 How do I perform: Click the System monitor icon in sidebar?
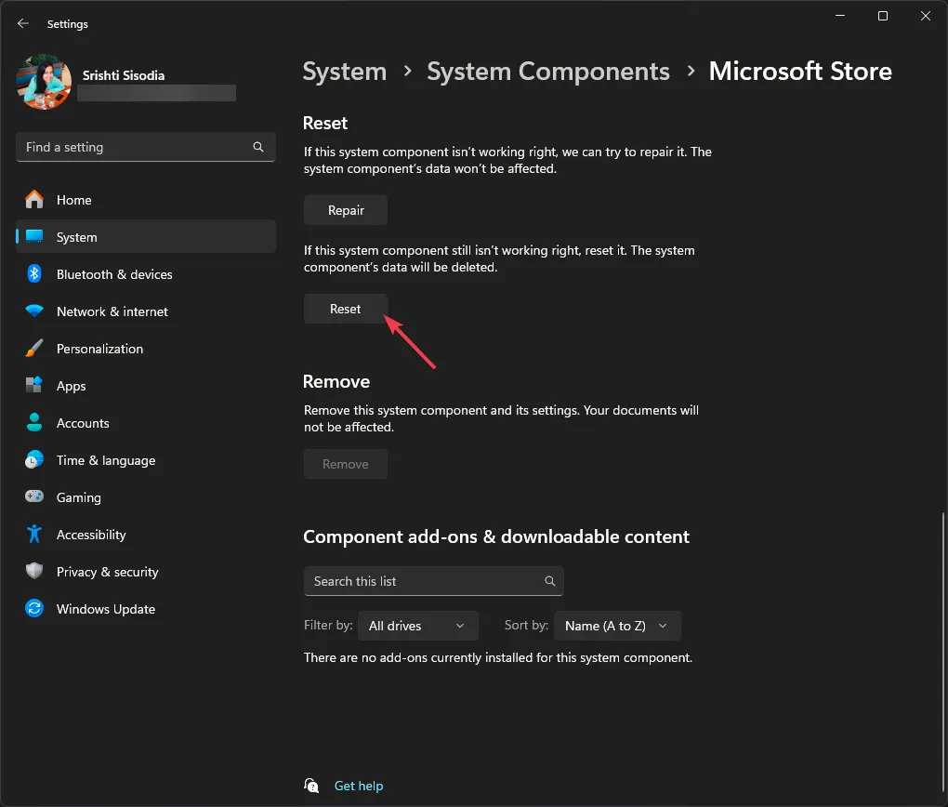click(34, 236)
